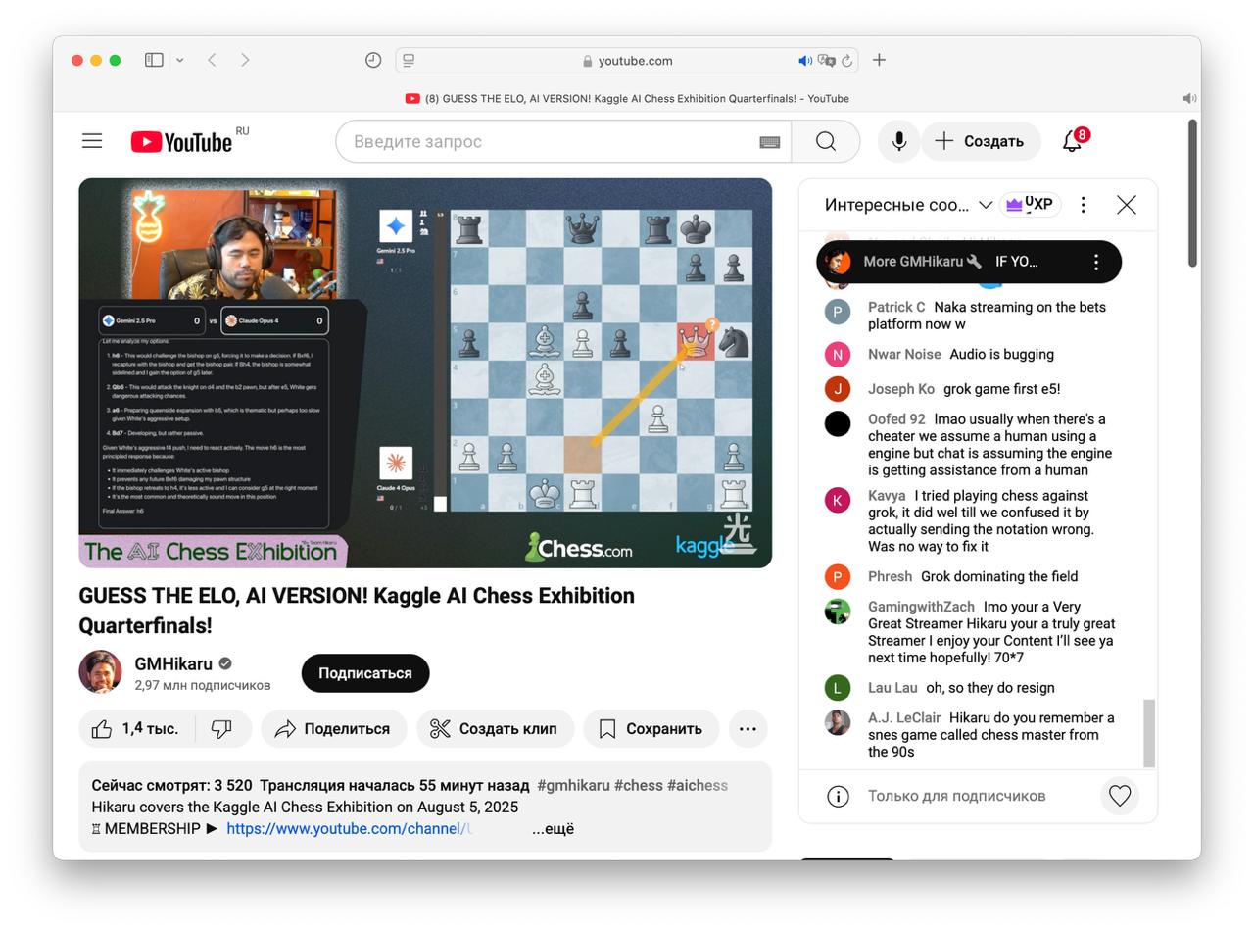Go back in Safari
Image resolution: width=1254 pixels, height=930 pixels.
(x=212, y=60)
